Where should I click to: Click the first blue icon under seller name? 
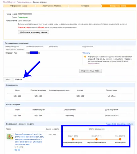pos(16,150)
